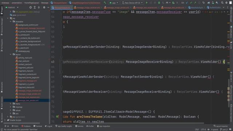Collapse the layout folder
The height and width of the screenshot is (131, 233).
[x=11, y=54]
